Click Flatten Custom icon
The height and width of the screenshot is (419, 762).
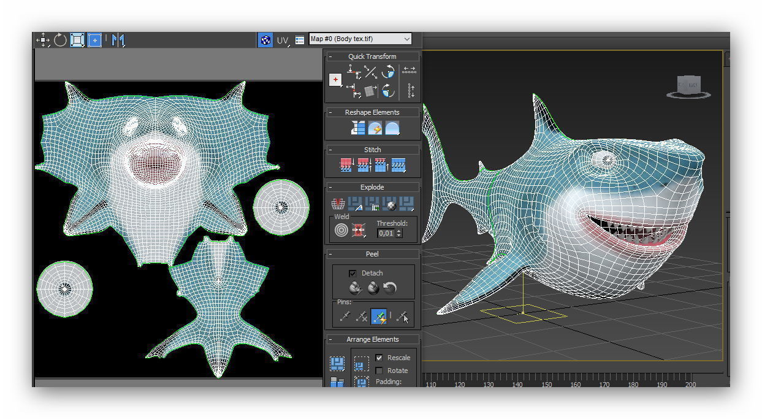[x=406, y=203]
